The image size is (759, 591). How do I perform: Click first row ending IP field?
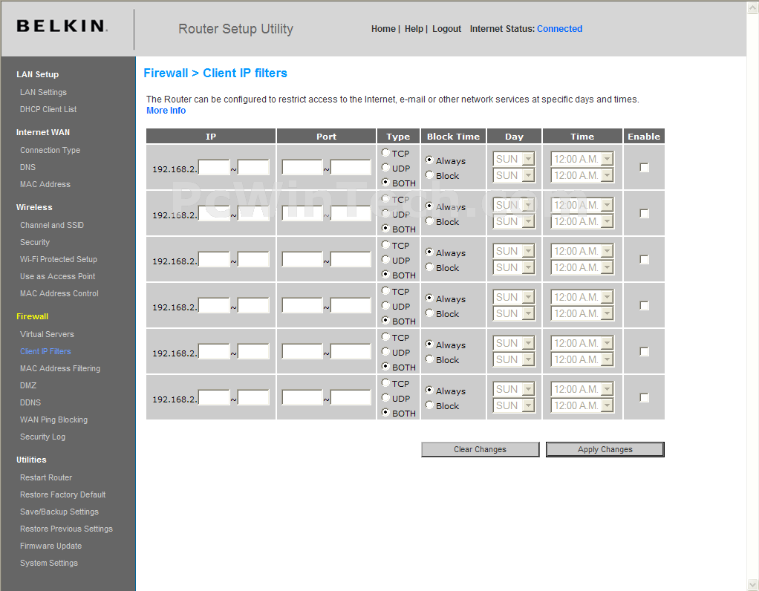pos(253,168)
